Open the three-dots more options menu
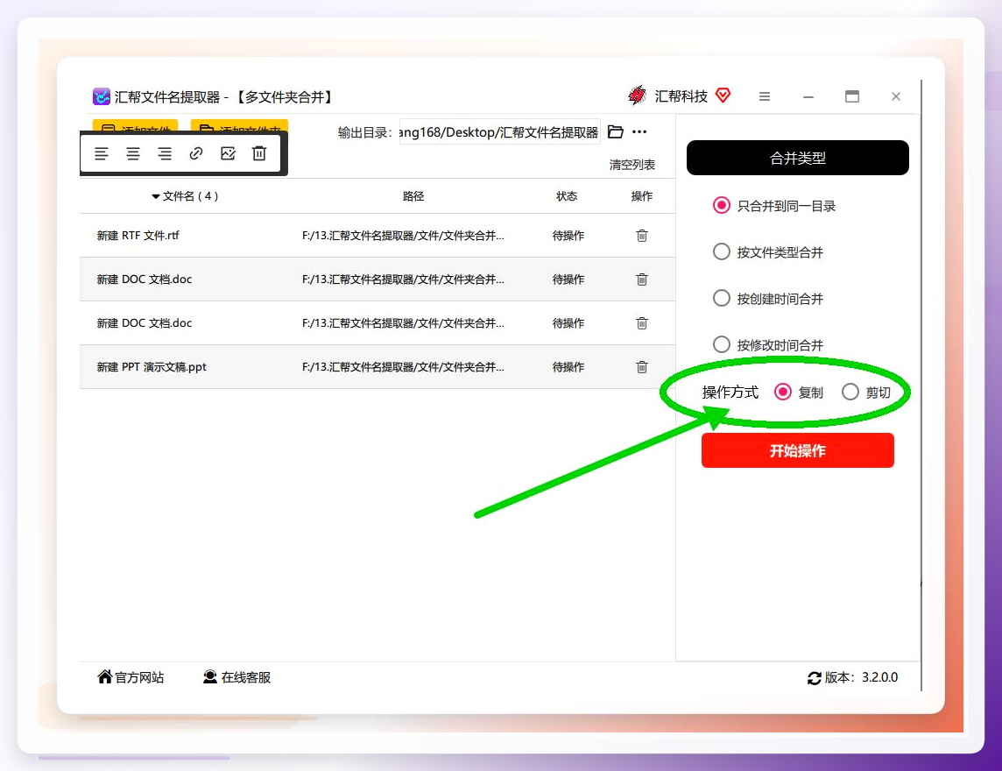This screenshot has height=771, width=1002. coord(639,131)
